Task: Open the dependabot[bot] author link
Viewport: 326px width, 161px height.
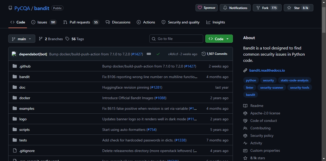Action: pyautogui.click(x=33, y=54)
